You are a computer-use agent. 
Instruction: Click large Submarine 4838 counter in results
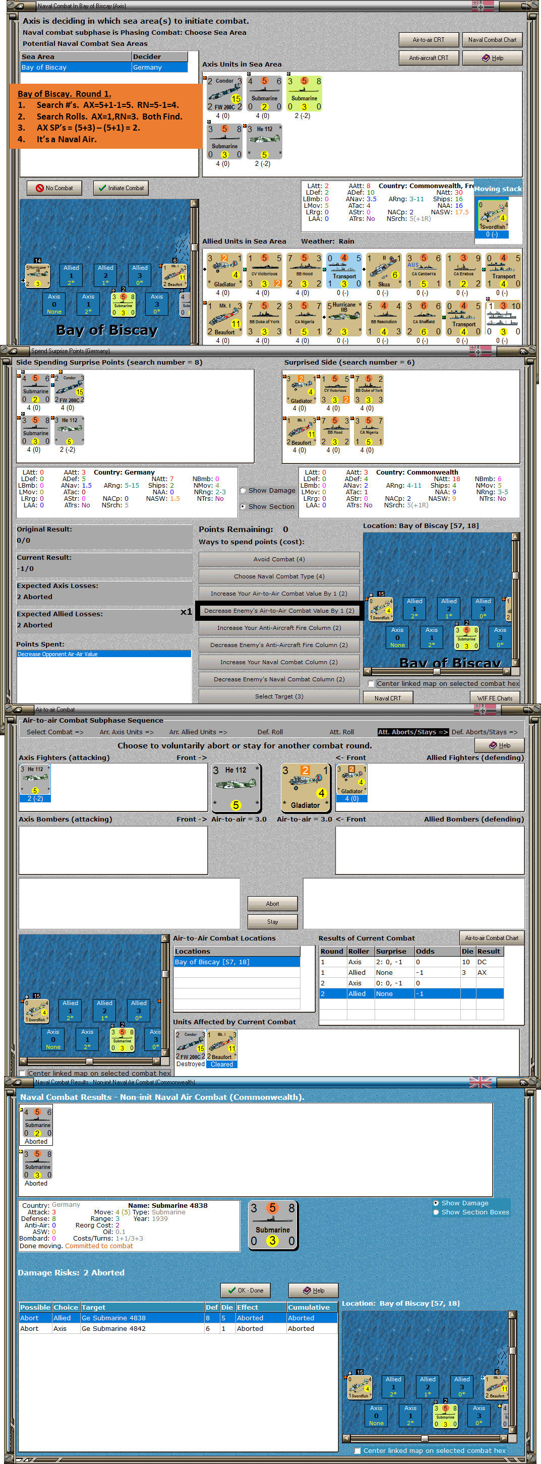click(x=273, y=1225)
